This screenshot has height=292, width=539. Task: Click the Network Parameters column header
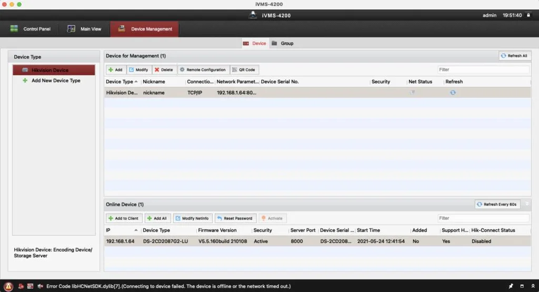tap(237, 82)
